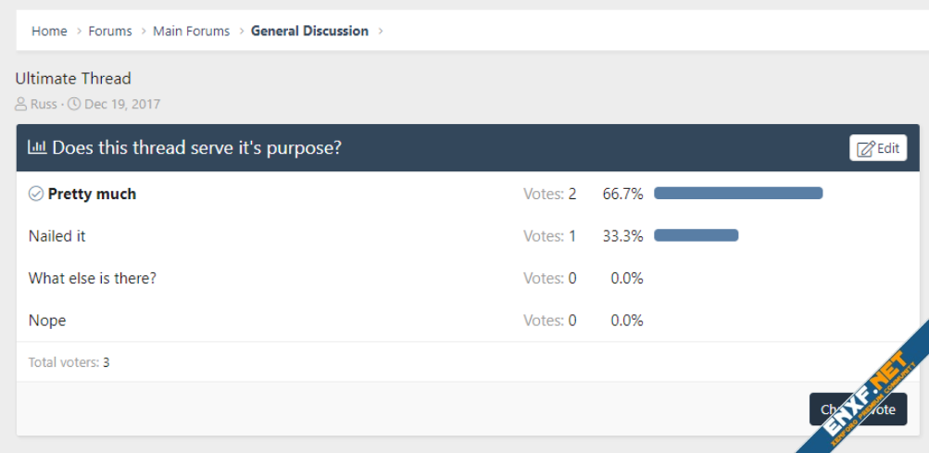Viewport: 929px width, 453px height.
Task: Select the Nailed it poll option
Action: click(x=57, y=236)
